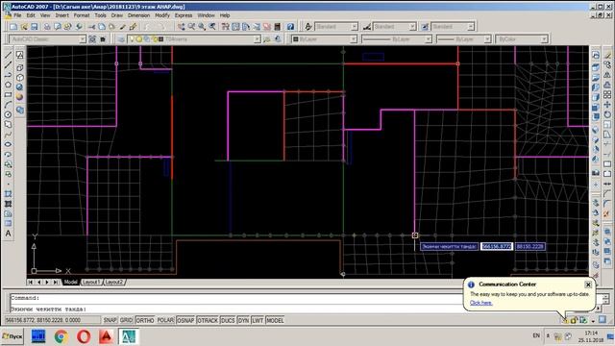Screen dimensions: 615x346
Task: Select the Spline tool
Action: (9, 135)
